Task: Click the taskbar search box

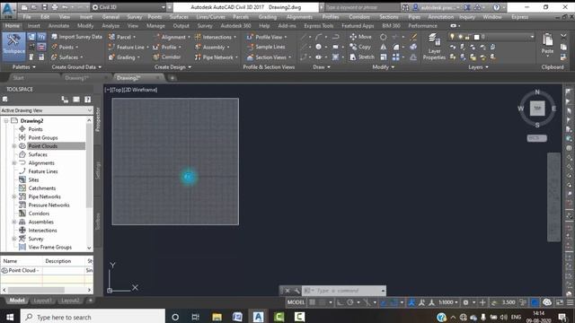Action: tap(93, 317)
